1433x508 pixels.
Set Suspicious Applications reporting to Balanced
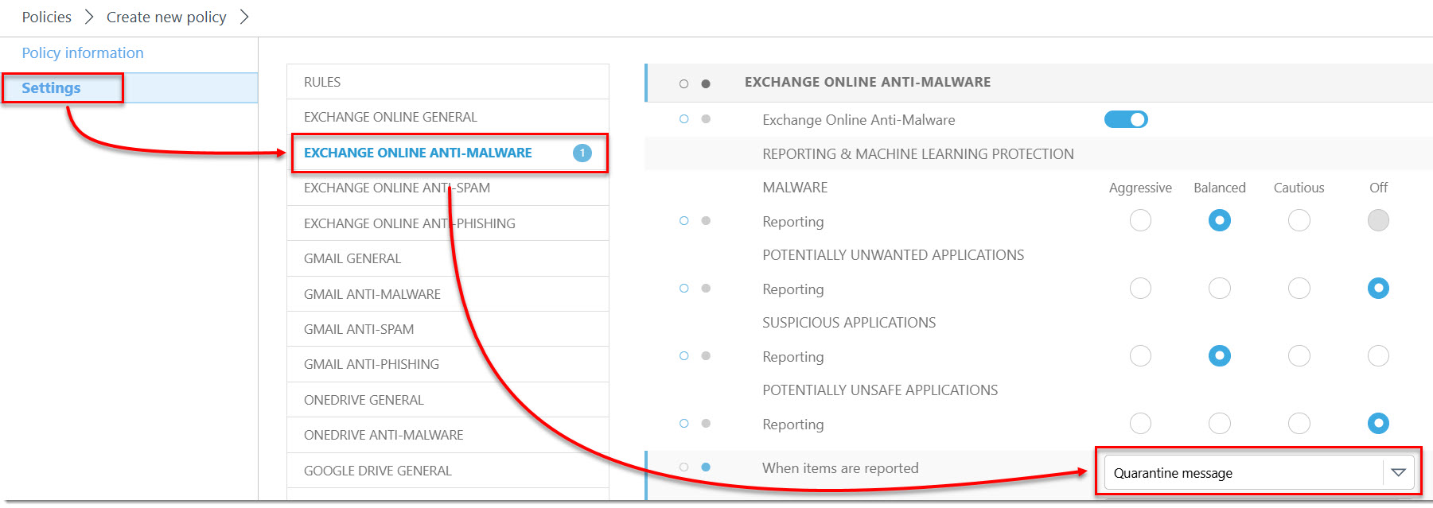[x=1220, y=355]
